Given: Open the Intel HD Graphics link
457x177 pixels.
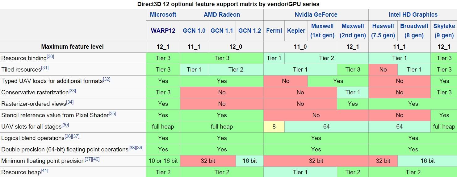Looking at the screenshot, I should pos(413,14).
